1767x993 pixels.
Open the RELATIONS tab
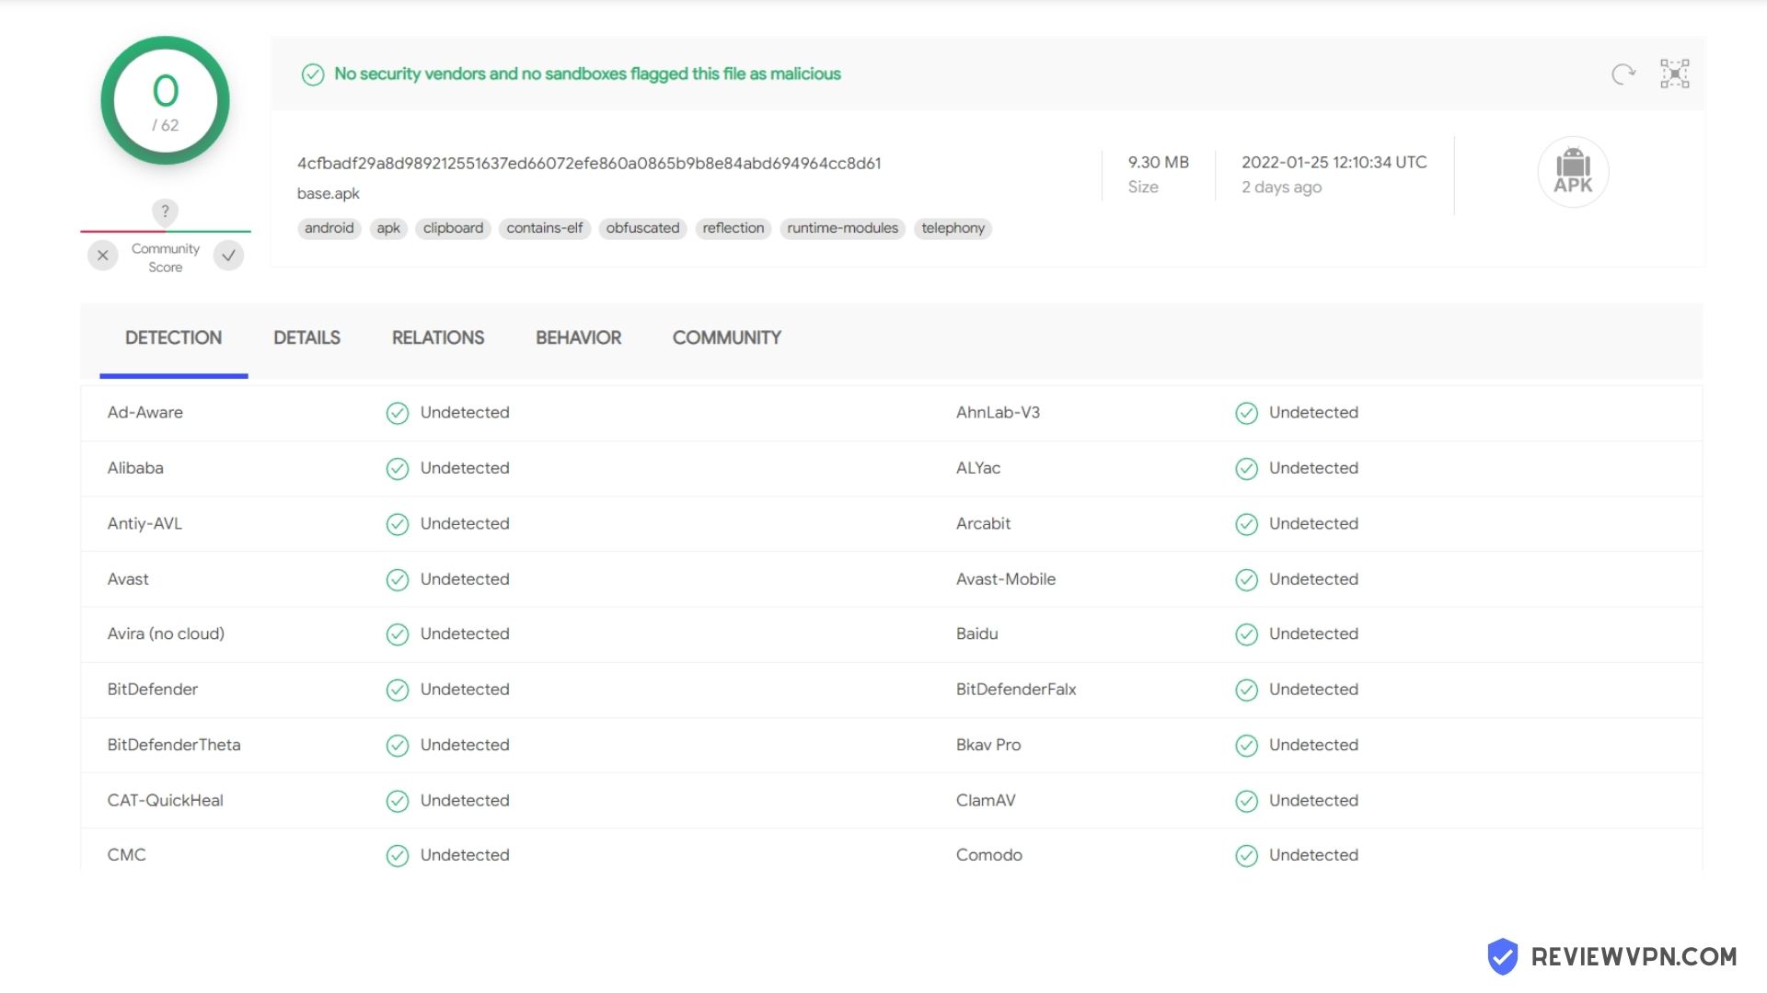pyautogui.click(x=438, y=337)
